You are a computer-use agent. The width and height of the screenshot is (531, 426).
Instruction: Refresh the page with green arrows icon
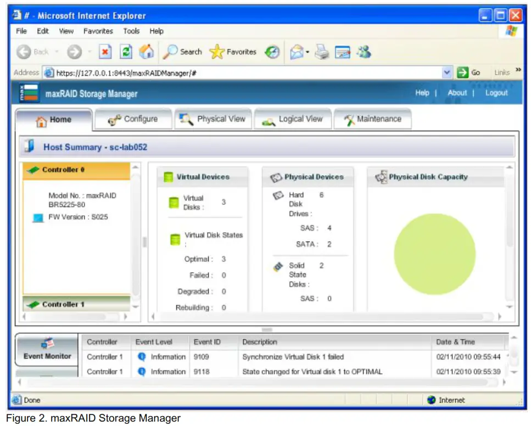click(126, 52)
